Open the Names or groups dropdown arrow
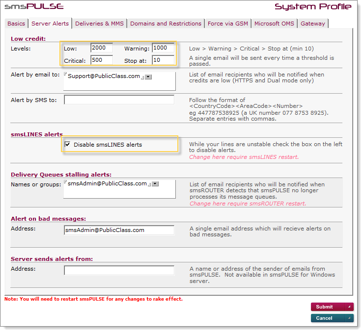 point(155,184)
